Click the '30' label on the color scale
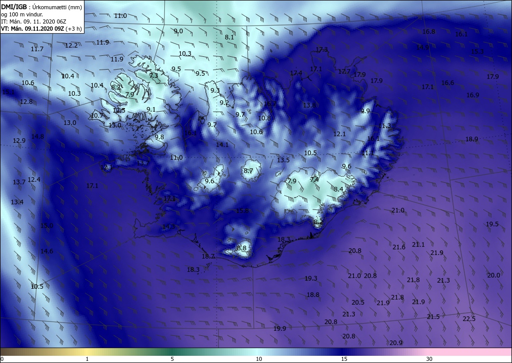The width and height of the screenshot is (512, 363). [x=429, y=359]
